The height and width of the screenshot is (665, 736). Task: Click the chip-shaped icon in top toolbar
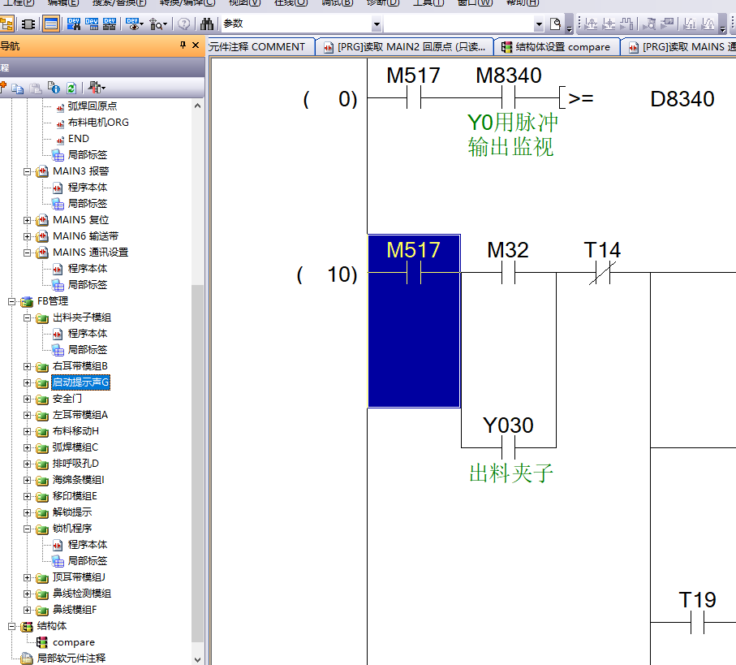(x=28, y=24)
